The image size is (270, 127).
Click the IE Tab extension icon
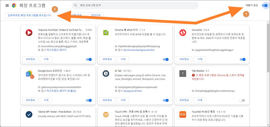point(106,74)
